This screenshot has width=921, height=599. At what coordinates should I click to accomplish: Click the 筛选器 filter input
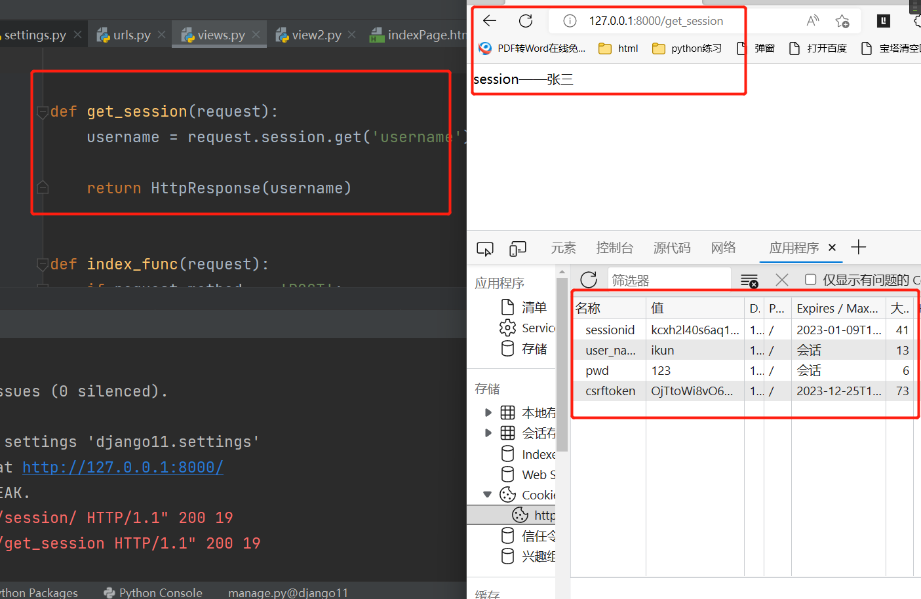(669, 280)
